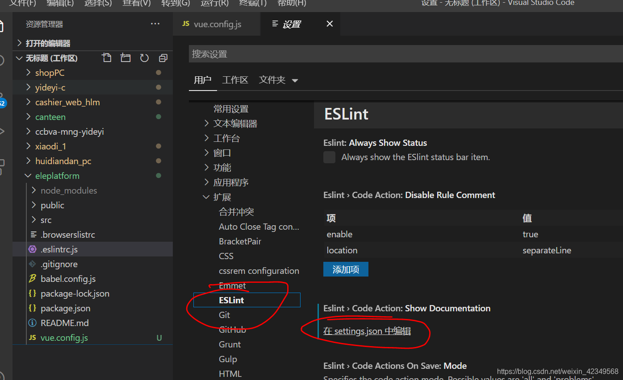Image resolution: width=623 pixels, height=380 pixels.
Task: Select the 设置 editor tab
Action: click(300, 24)
